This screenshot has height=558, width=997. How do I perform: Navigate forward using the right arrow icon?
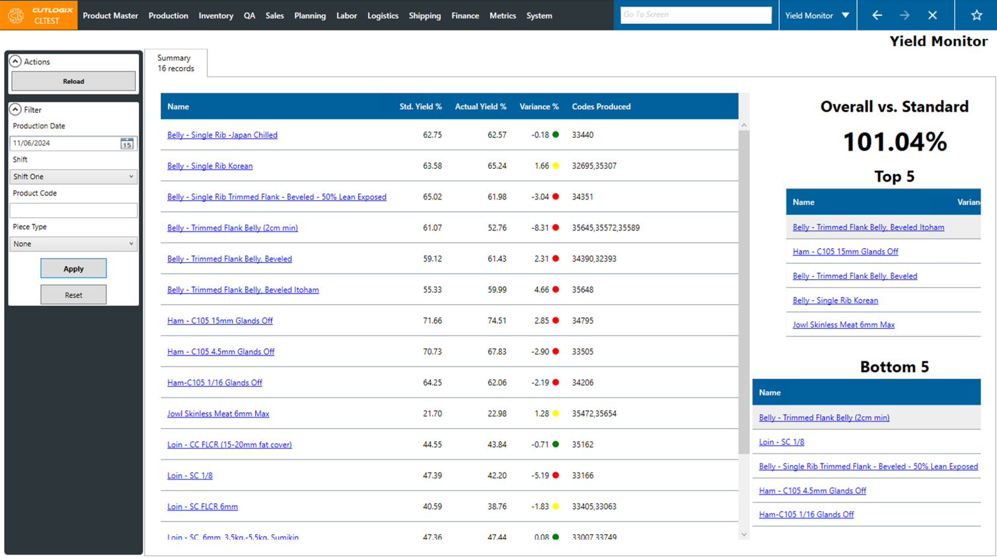point(905,15)
